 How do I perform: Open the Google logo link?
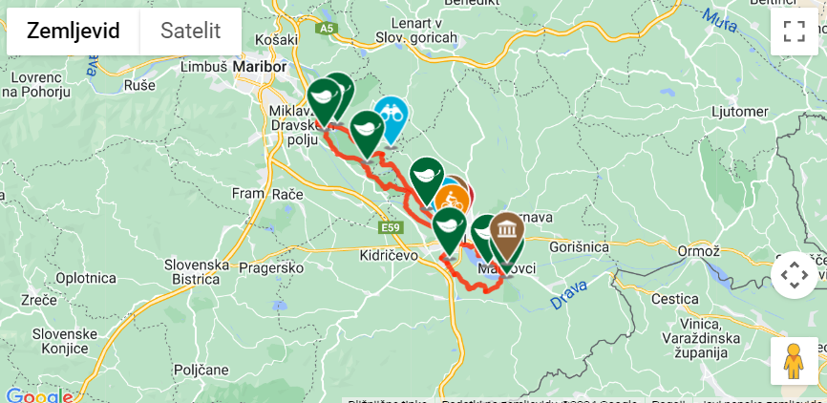pyautogui.click(x=38, y=395)
